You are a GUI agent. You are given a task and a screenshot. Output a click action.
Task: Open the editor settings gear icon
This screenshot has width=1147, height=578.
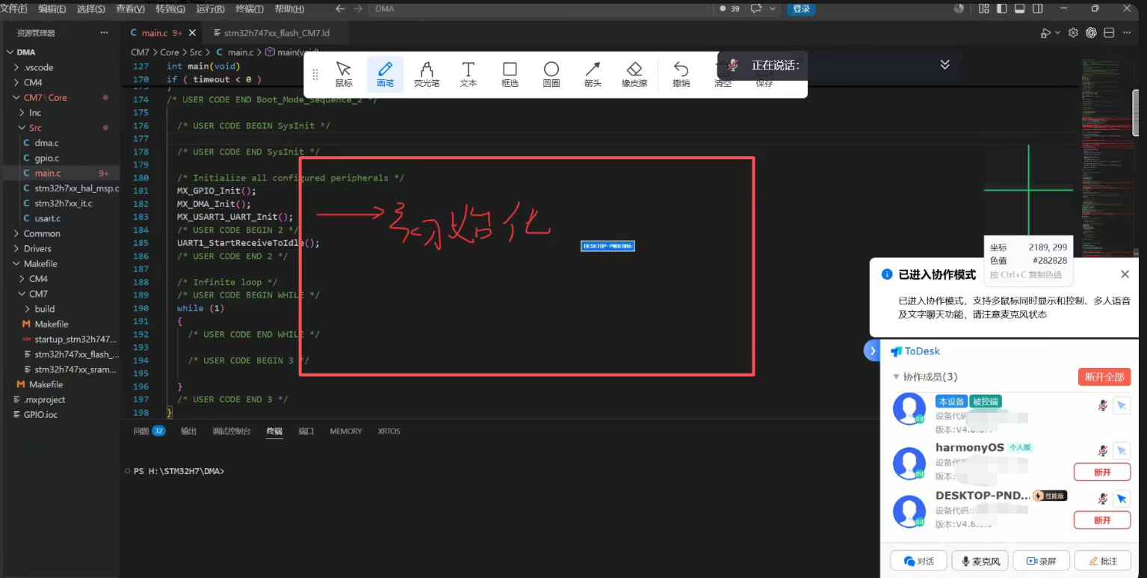tap(1073, 33)
